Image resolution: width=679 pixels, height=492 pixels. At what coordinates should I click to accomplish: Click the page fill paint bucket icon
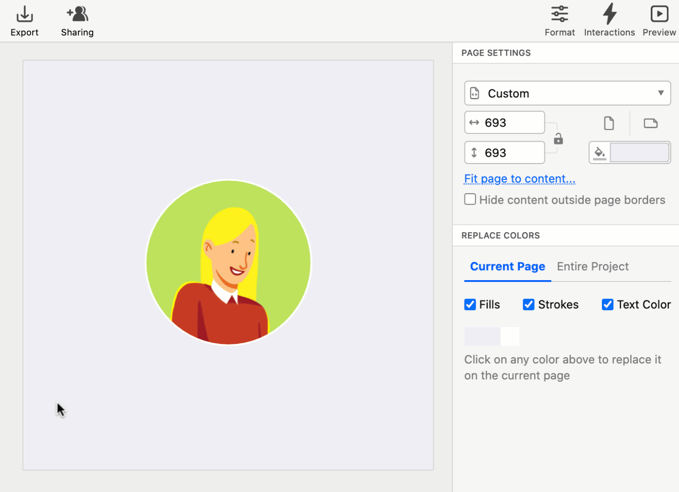click(x=600, y=153)
